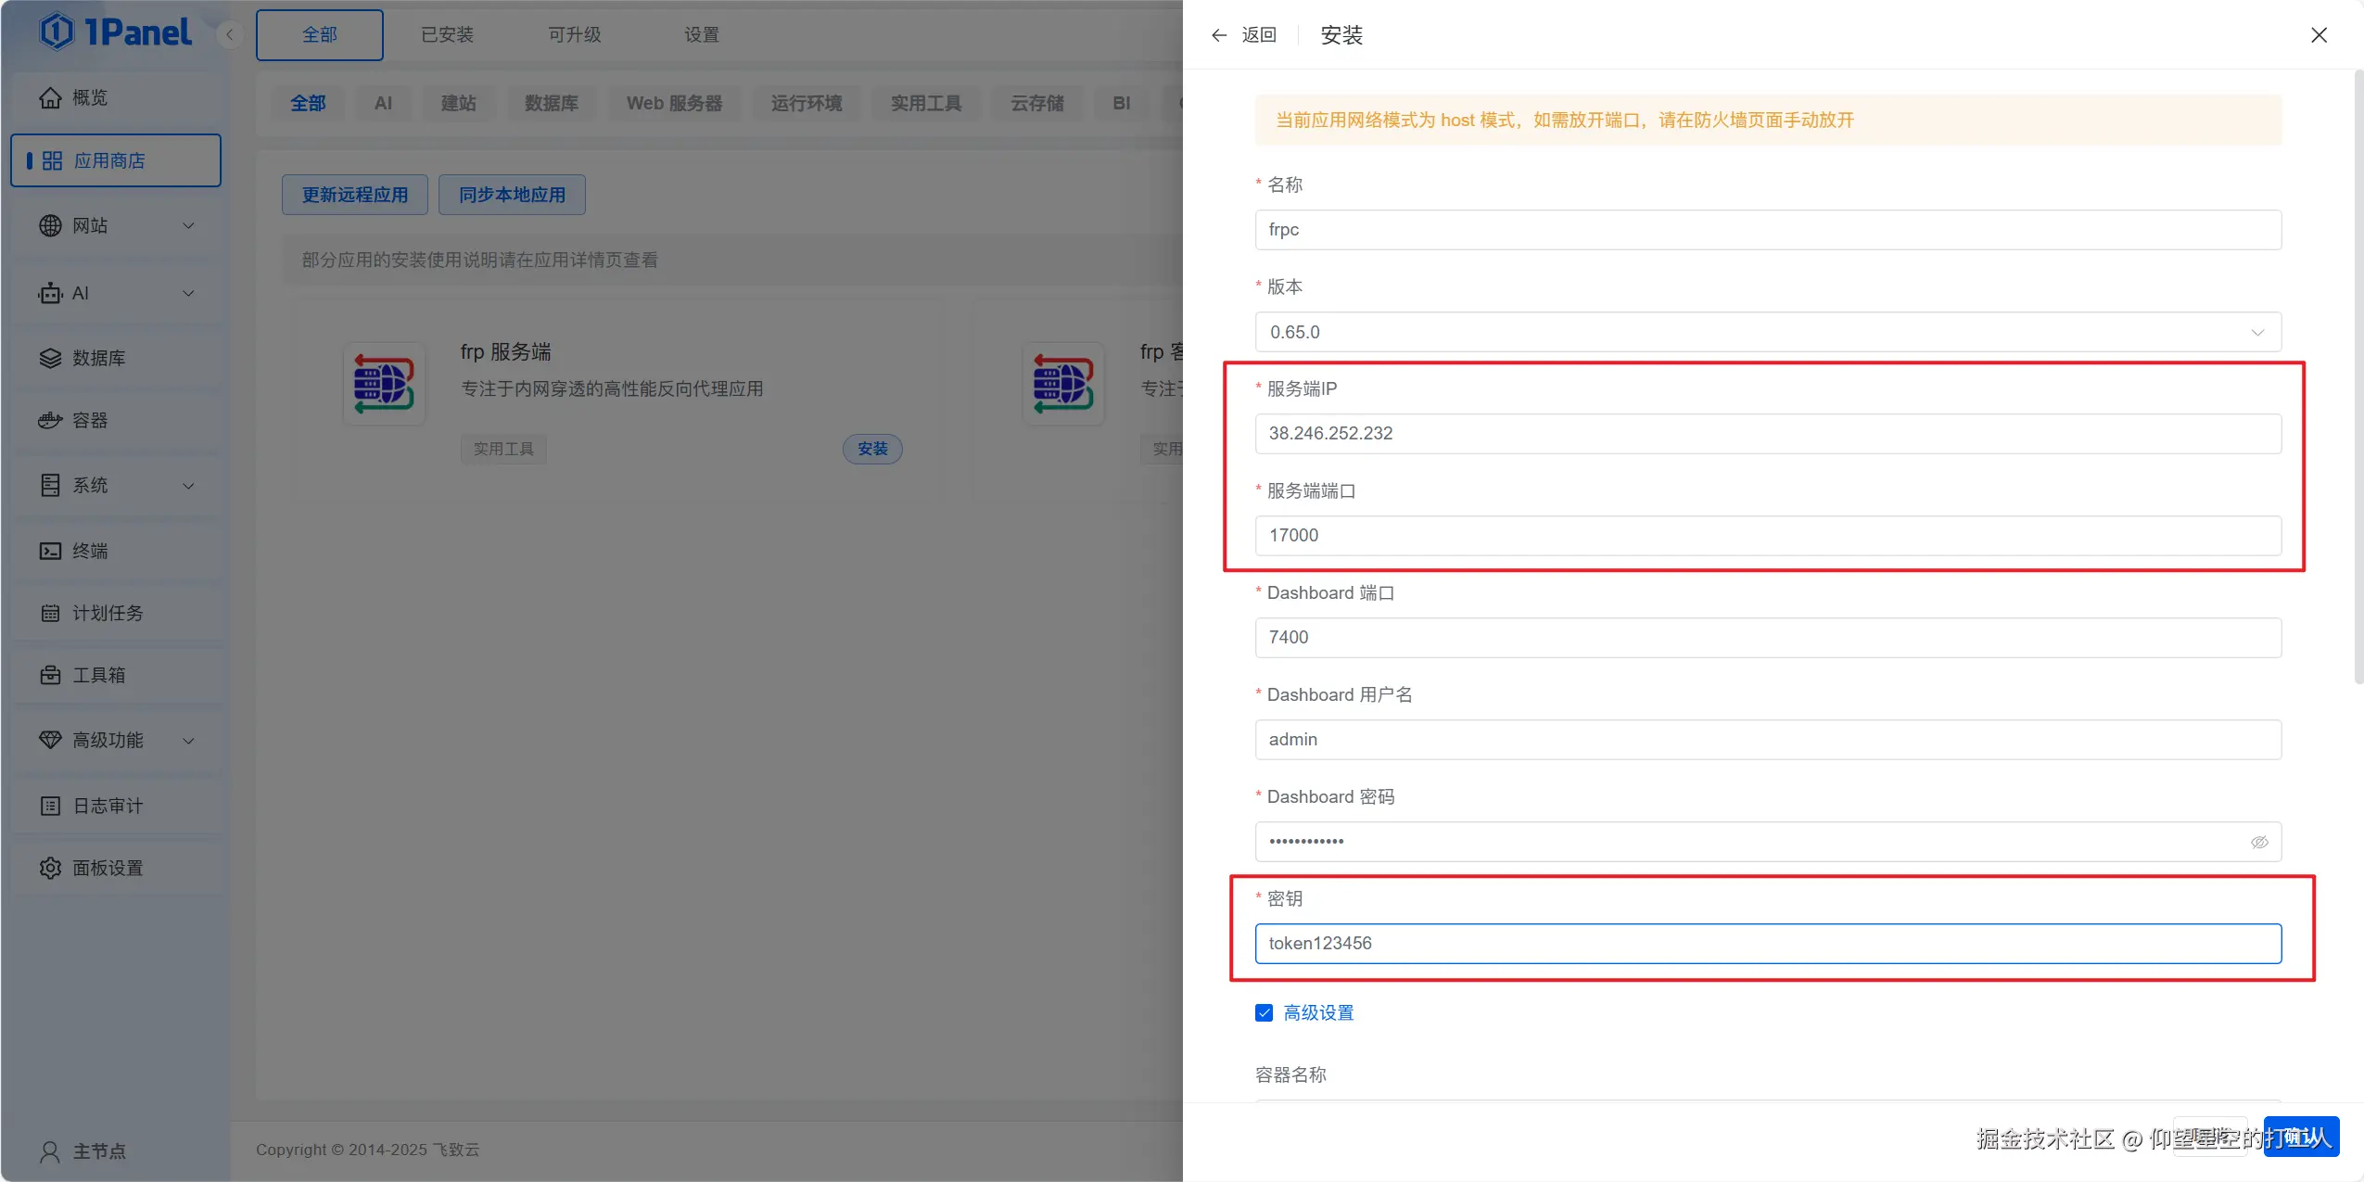This screenshot has width=2364, height=1182.
Task: Click the 更新远程应用 button
Action: tap(354, 195)
